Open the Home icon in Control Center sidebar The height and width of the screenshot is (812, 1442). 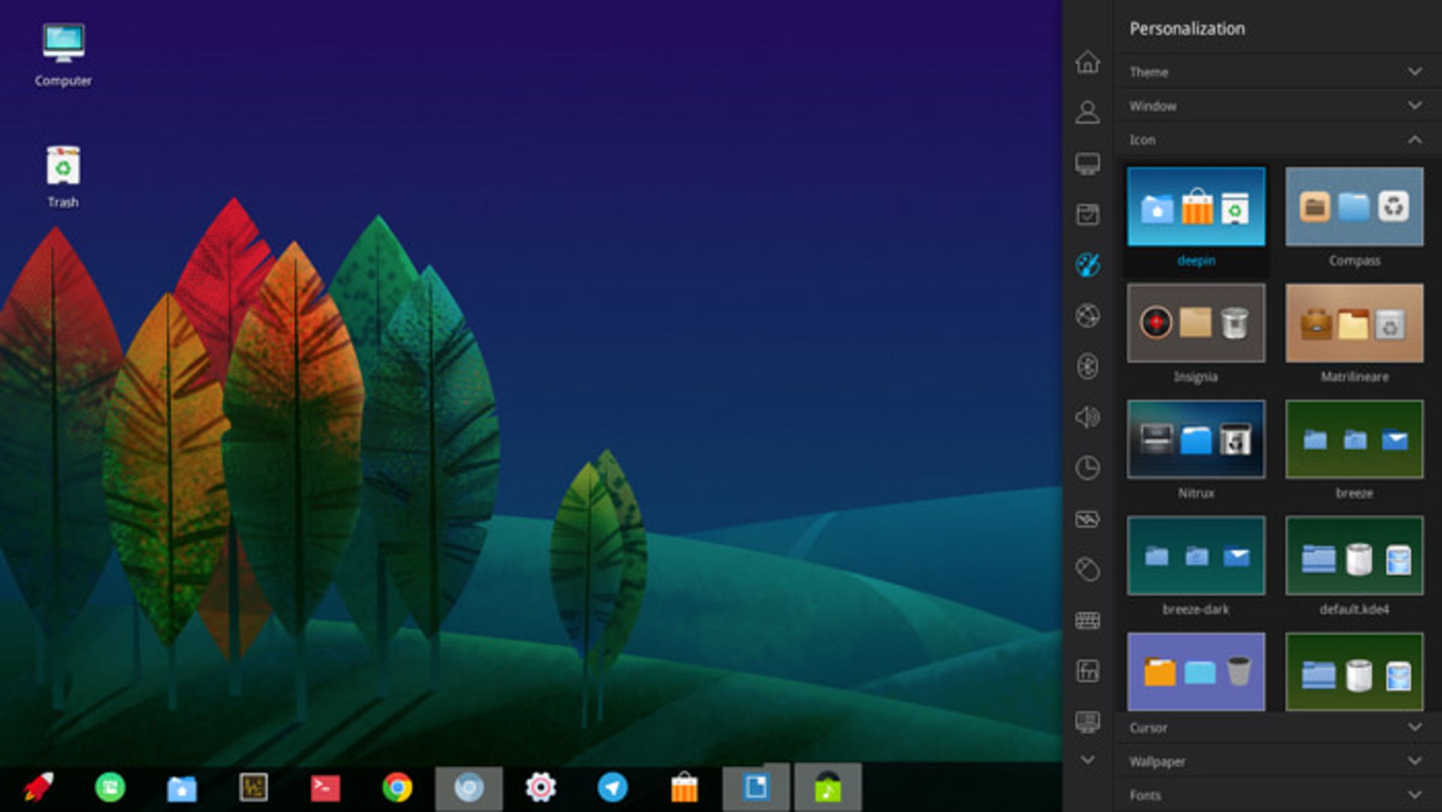(1087, 62)
